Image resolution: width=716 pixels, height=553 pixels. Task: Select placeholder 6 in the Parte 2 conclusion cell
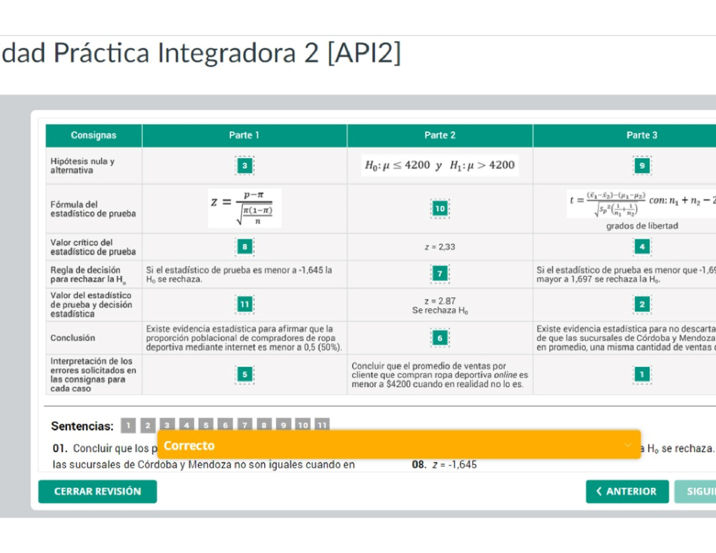[x=440, y=337]
